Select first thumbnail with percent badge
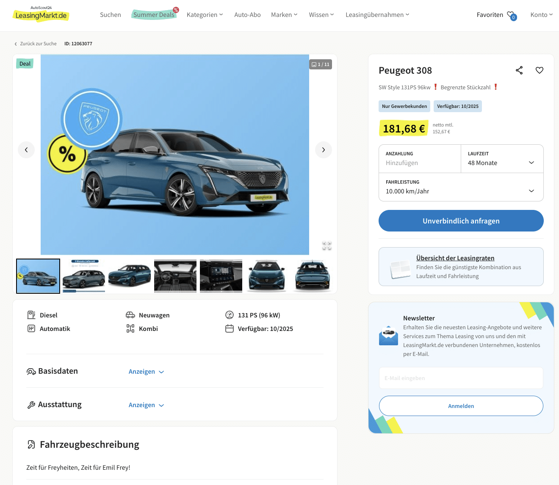559x485 pixels. tap(38, 276)
